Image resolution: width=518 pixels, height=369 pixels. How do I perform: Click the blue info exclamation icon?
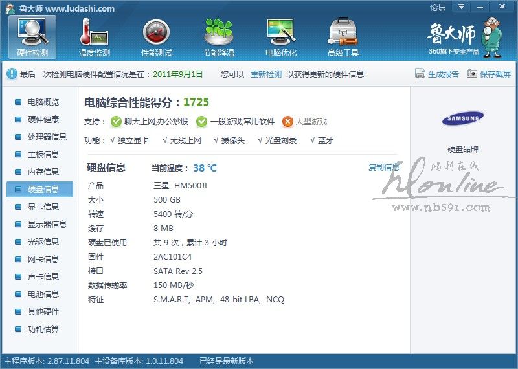(12, 74)
